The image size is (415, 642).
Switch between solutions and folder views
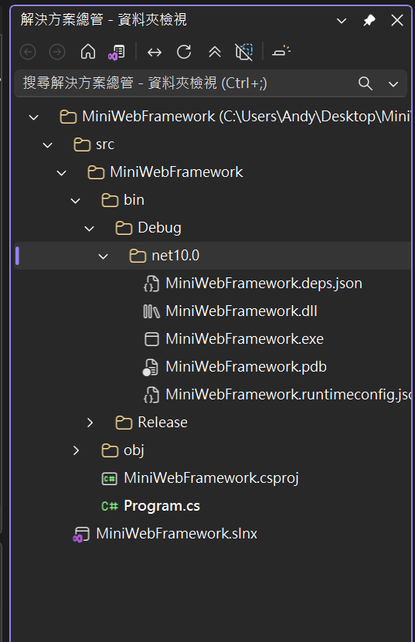(x=117, y=52)
